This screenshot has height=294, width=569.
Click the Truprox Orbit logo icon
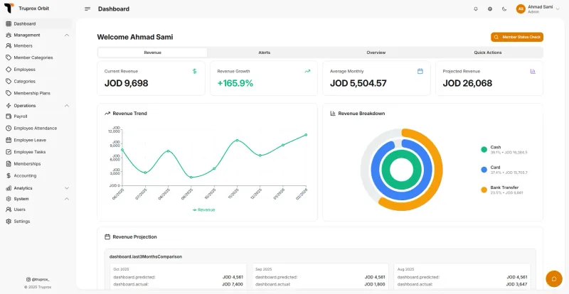pos(9,9)
